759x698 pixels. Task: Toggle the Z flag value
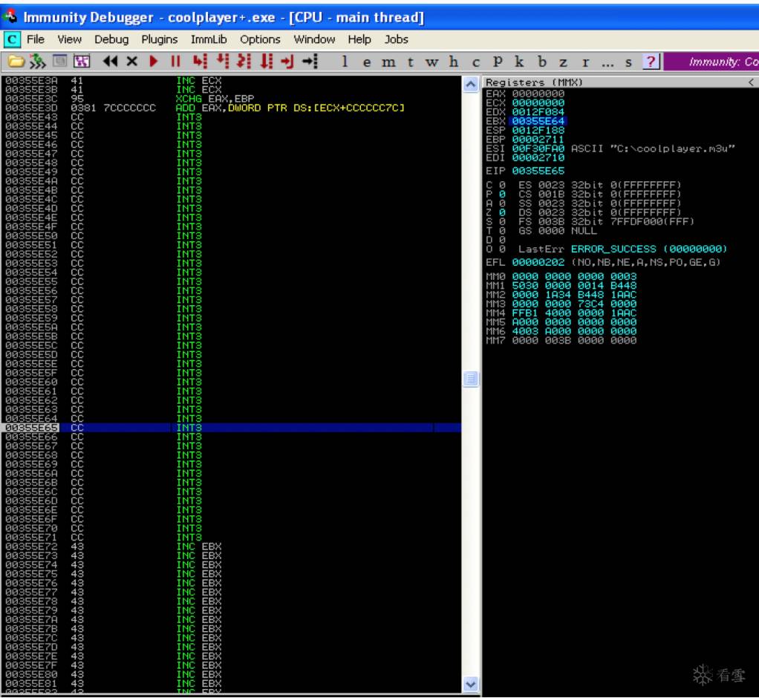(503, 212)
